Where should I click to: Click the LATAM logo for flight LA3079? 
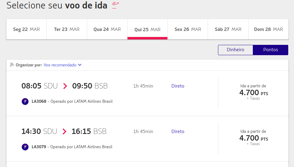pyautogui.click(x=25, y=147)
